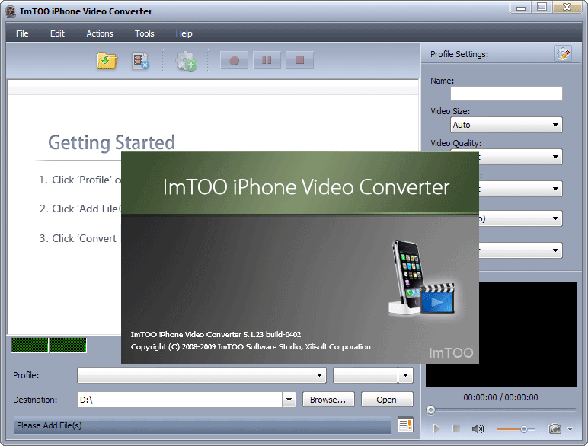The width and height of the screenshot is (588, 446).
Task: Click the Name input field
Action: [x=507, y=94]
